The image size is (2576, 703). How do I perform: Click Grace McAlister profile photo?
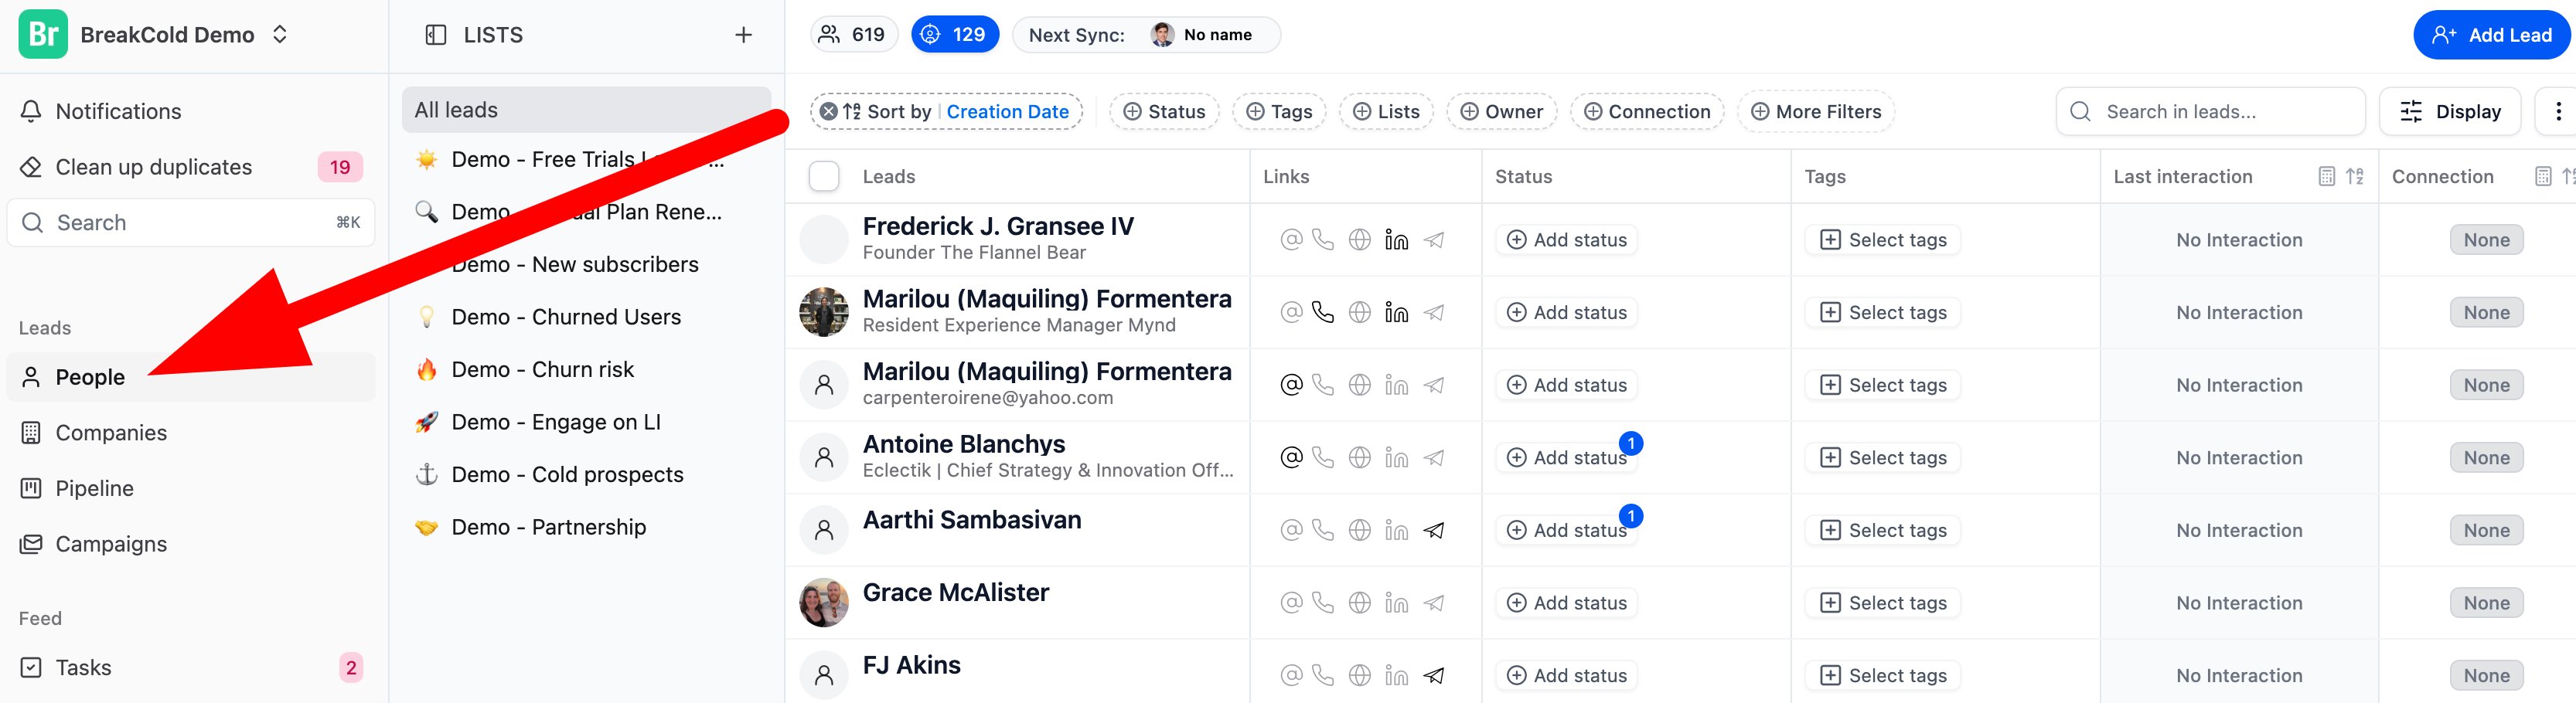[824, 602]
